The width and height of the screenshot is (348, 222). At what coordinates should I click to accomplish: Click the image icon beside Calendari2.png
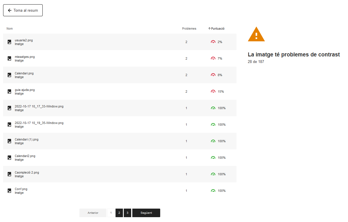click(x=9, y=158)
